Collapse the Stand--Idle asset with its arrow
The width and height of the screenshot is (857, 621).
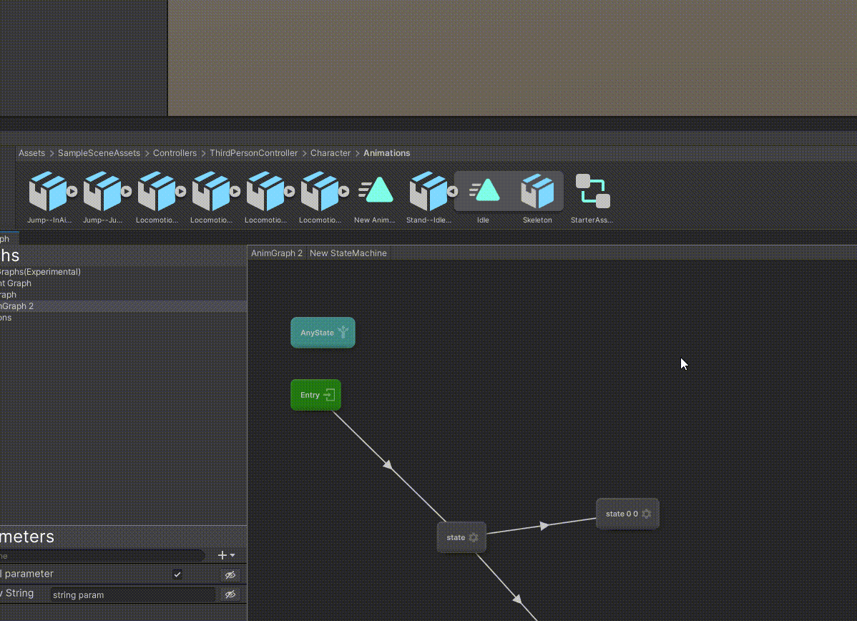coord(452,191)
